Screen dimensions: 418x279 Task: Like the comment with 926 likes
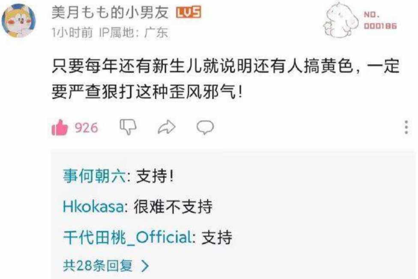[60, 127]
